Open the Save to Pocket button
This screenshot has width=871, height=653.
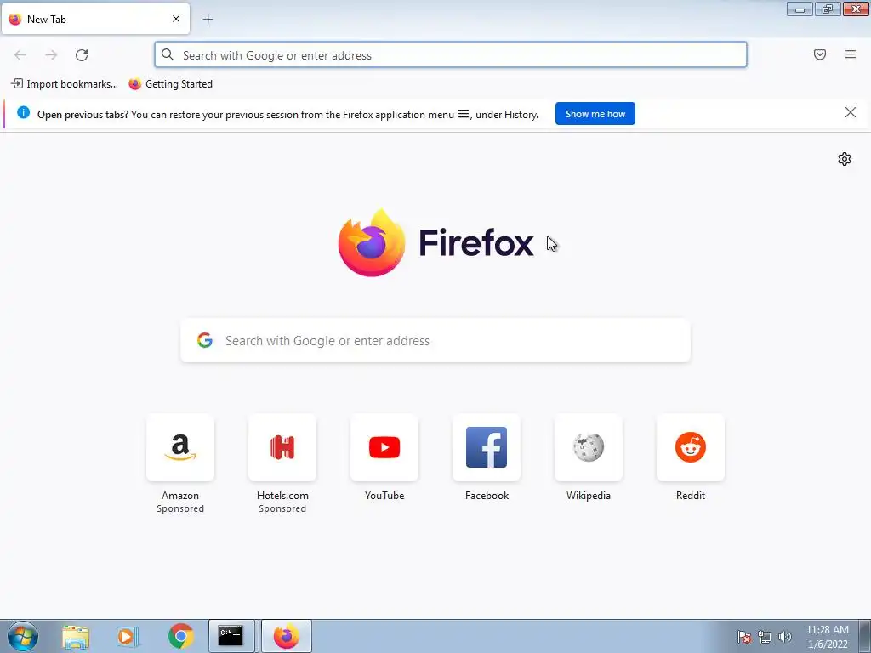click(x=819, y=54)
